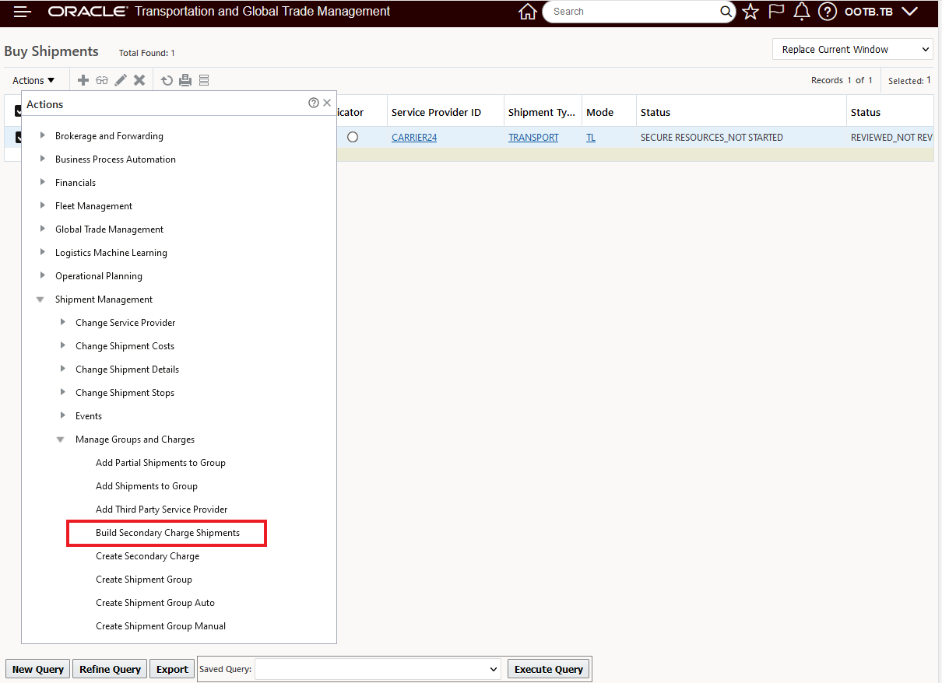Select Create Shipment Group Manual
Screen dimensions: 942x683
click(x=160, y=626)
